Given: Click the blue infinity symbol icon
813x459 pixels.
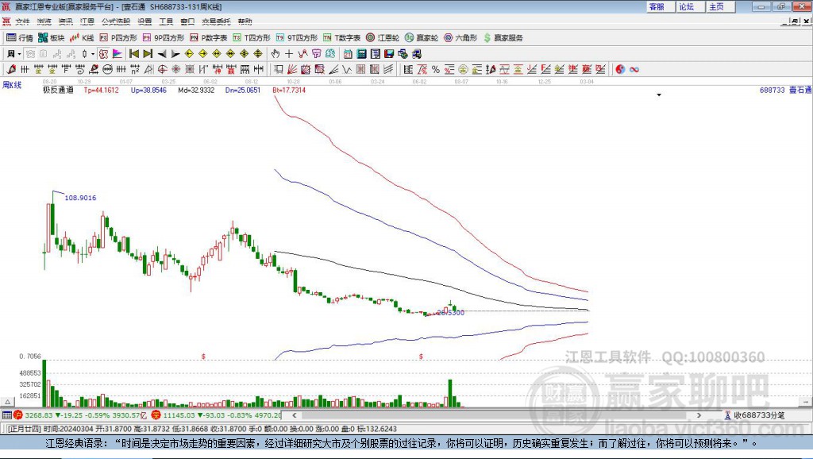Looking at the screenshot, I should [x=634, y=69].
